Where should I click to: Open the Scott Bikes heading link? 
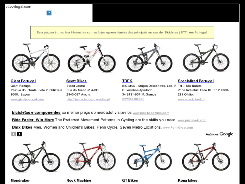(x=76, y=81)
